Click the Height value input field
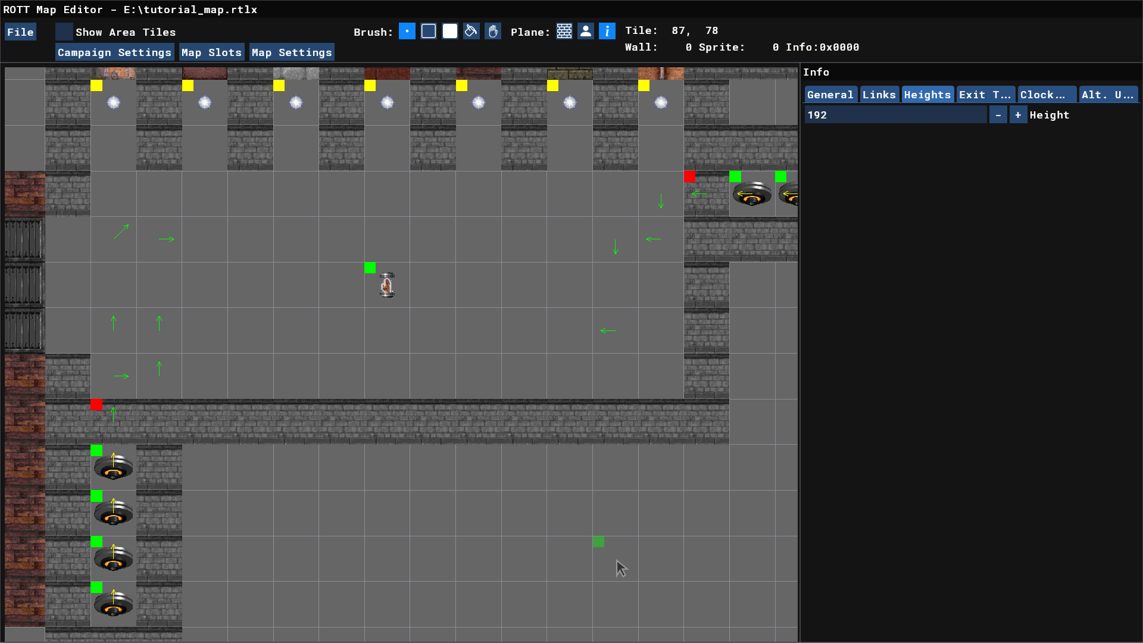The image size is (1143, 643). (x=895, y=115)
